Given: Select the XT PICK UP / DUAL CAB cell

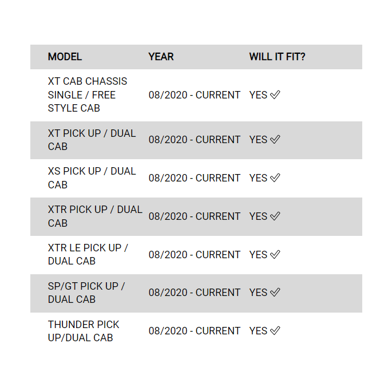Looking at the screenshot, I should tap(92, 140).
